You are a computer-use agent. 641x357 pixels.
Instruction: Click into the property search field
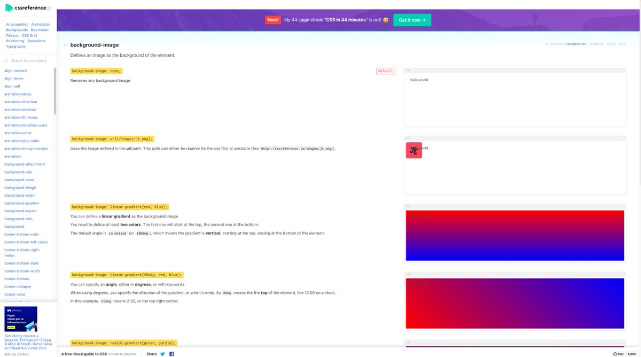[29, 60]
